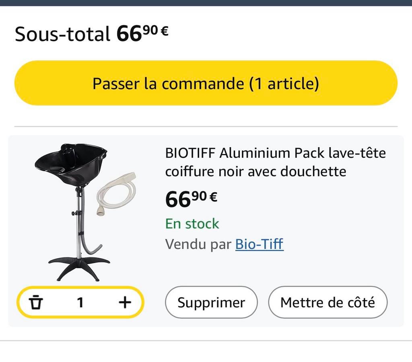
Task: Click the plus icon to increase quantity
Action: [126, 302]
